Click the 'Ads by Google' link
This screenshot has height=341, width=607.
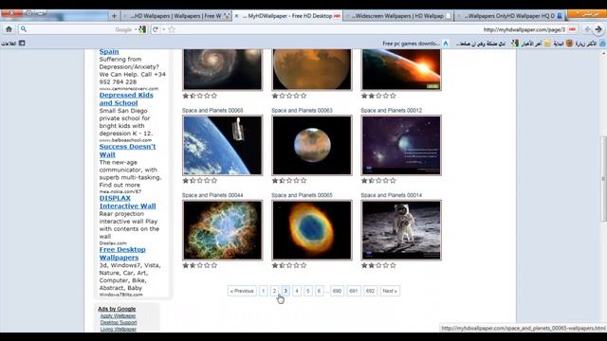117,309
